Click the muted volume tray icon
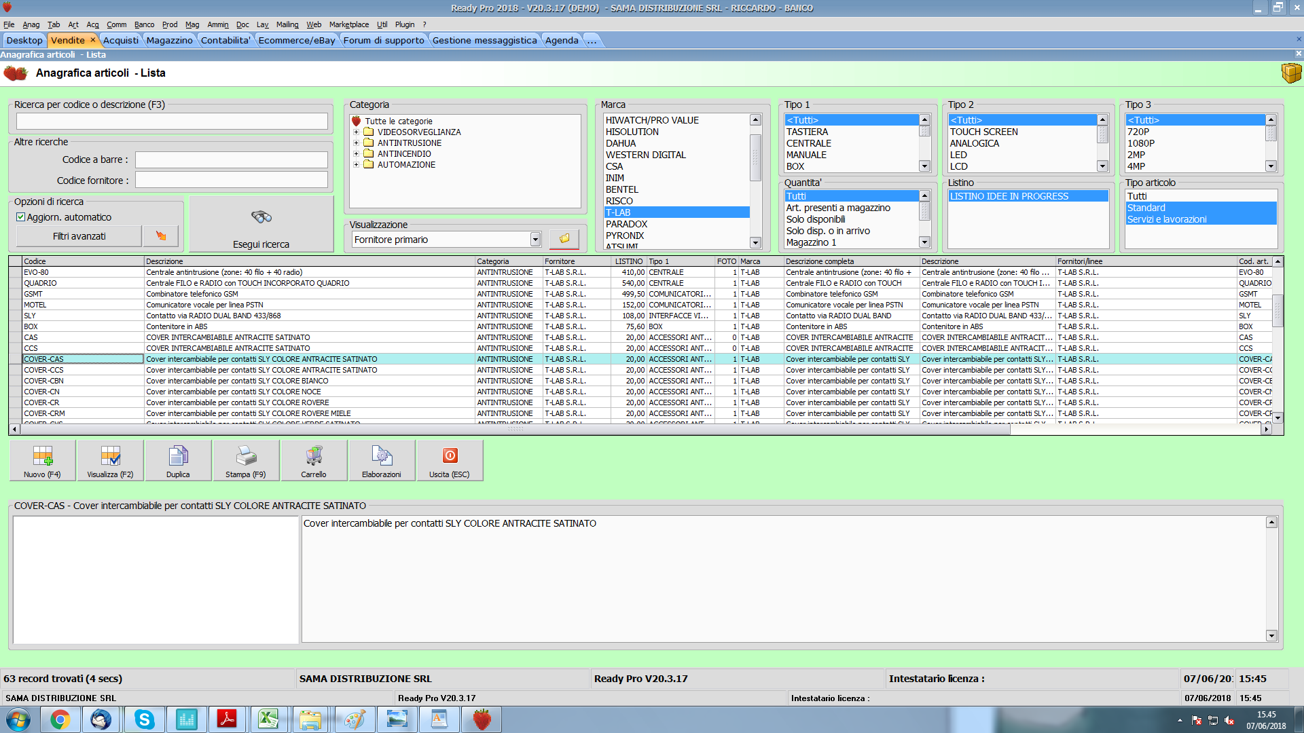This screenshot has height=733, width=1304. point(1229,721)
